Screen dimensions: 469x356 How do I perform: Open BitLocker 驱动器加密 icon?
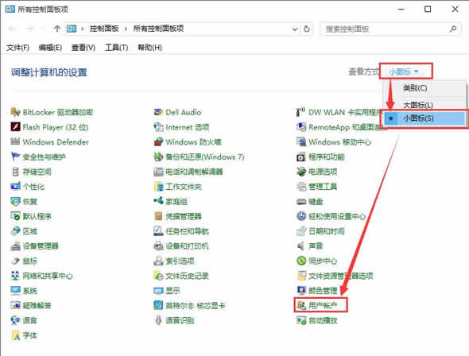coord(15,112)
